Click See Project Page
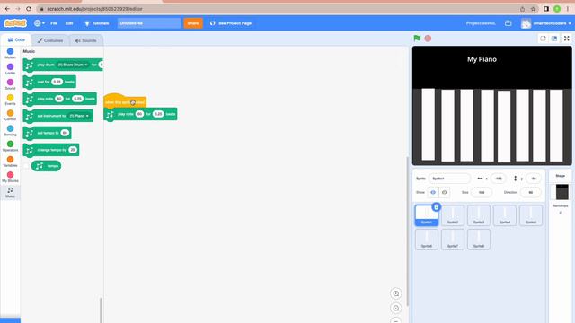Viewport: 575px width, 323px height. click(231, 23)
